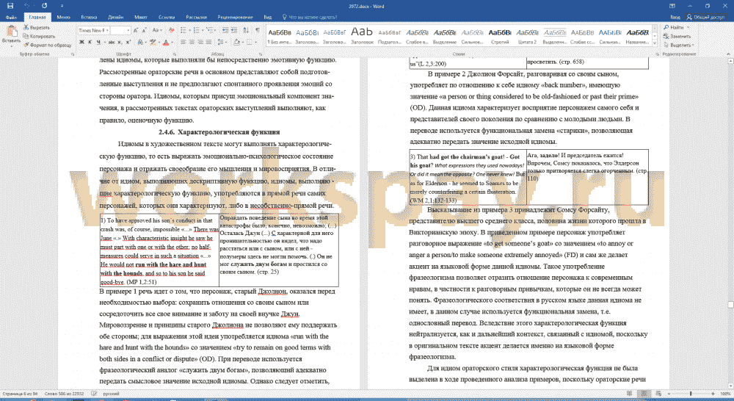Increase font size with larger A icon

coord(136,30)
